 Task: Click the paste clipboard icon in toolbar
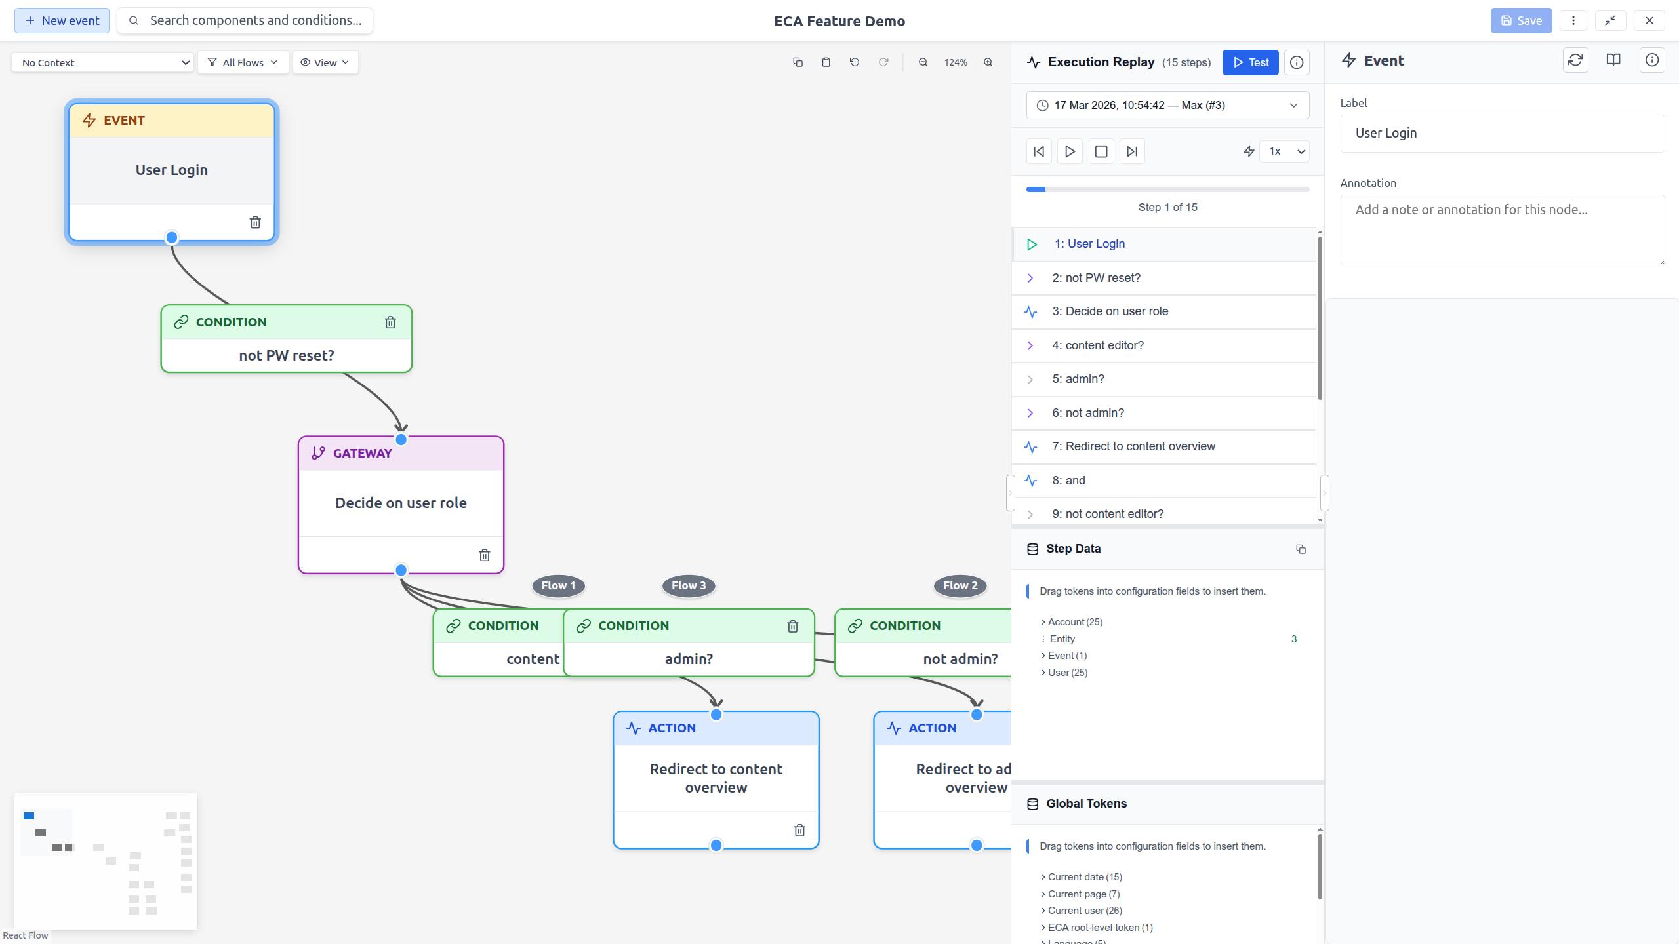826,62
